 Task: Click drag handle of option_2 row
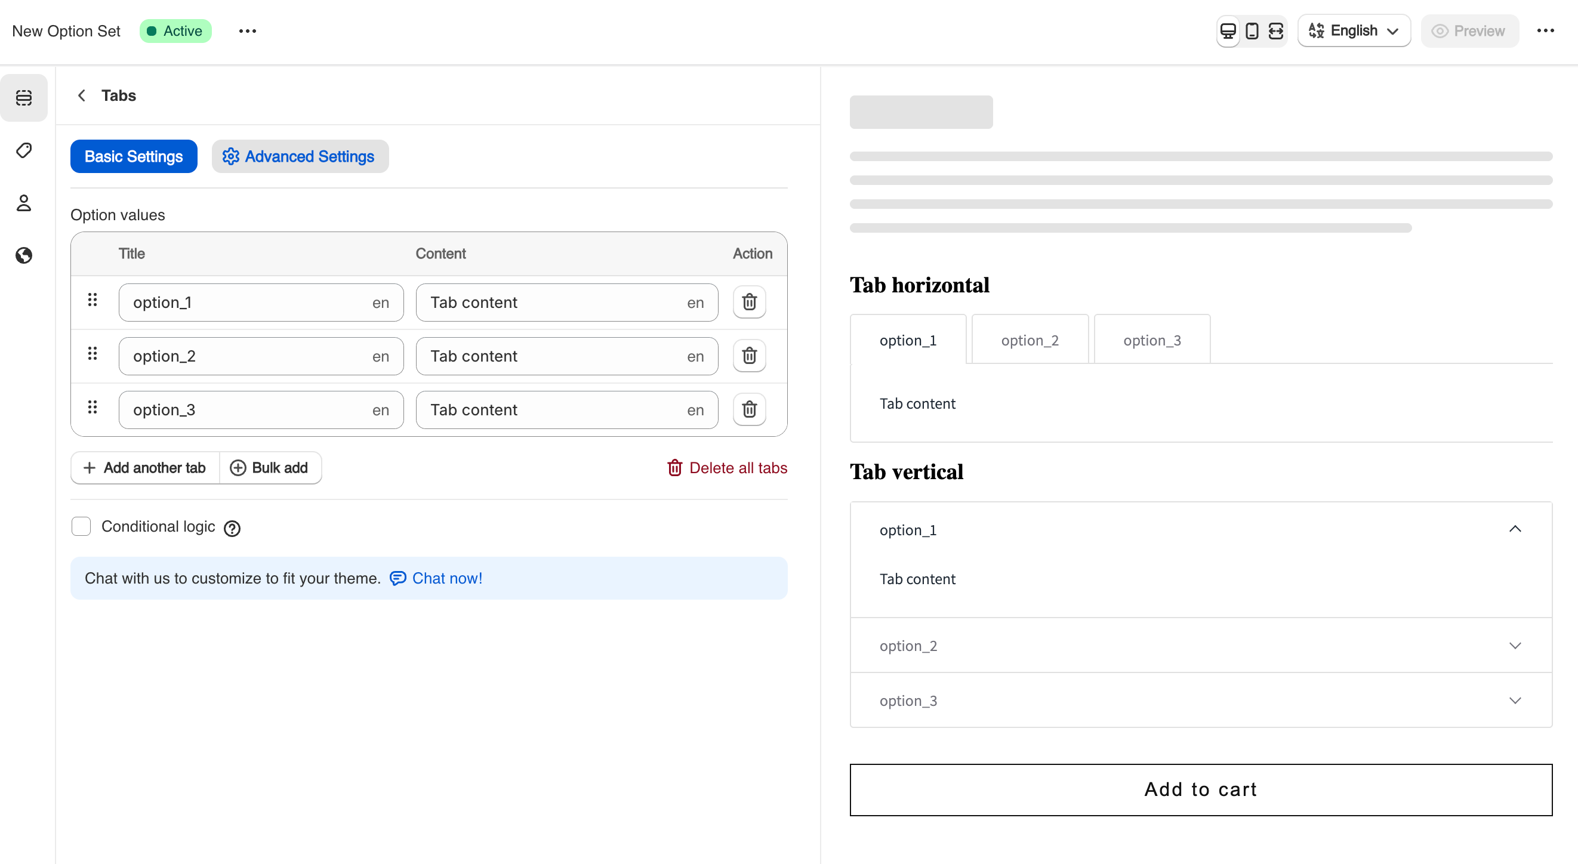point(93,353)
